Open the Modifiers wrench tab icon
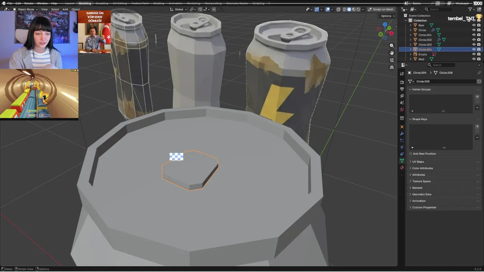 pyautogui.click(x=402, y=133)
